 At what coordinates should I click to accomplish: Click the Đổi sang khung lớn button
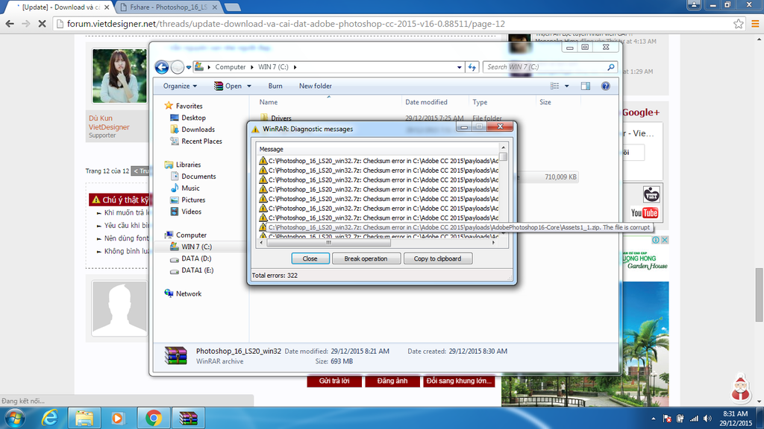tap(459, 381)
